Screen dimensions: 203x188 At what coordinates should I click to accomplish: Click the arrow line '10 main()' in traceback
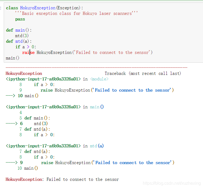[x=22, y=96]
